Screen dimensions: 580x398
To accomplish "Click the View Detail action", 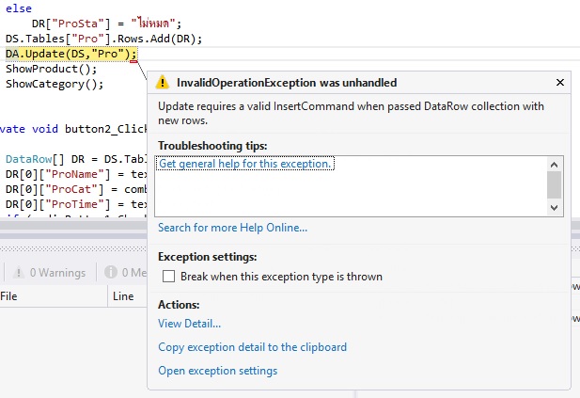I will point(189,324).
